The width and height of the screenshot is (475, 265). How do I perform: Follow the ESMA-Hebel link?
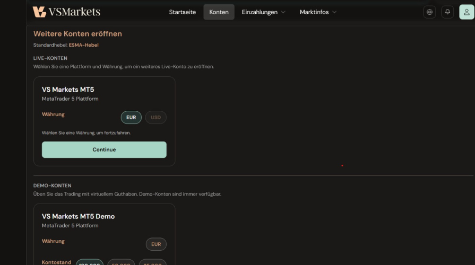pos(83,45)
